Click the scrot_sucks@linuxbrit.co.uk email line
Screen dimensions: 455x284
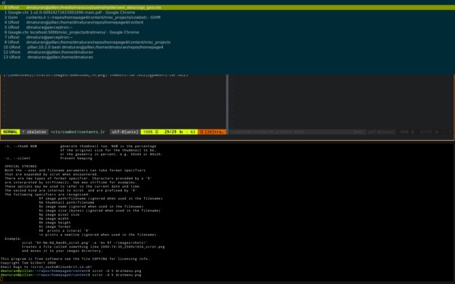[46, 267]
